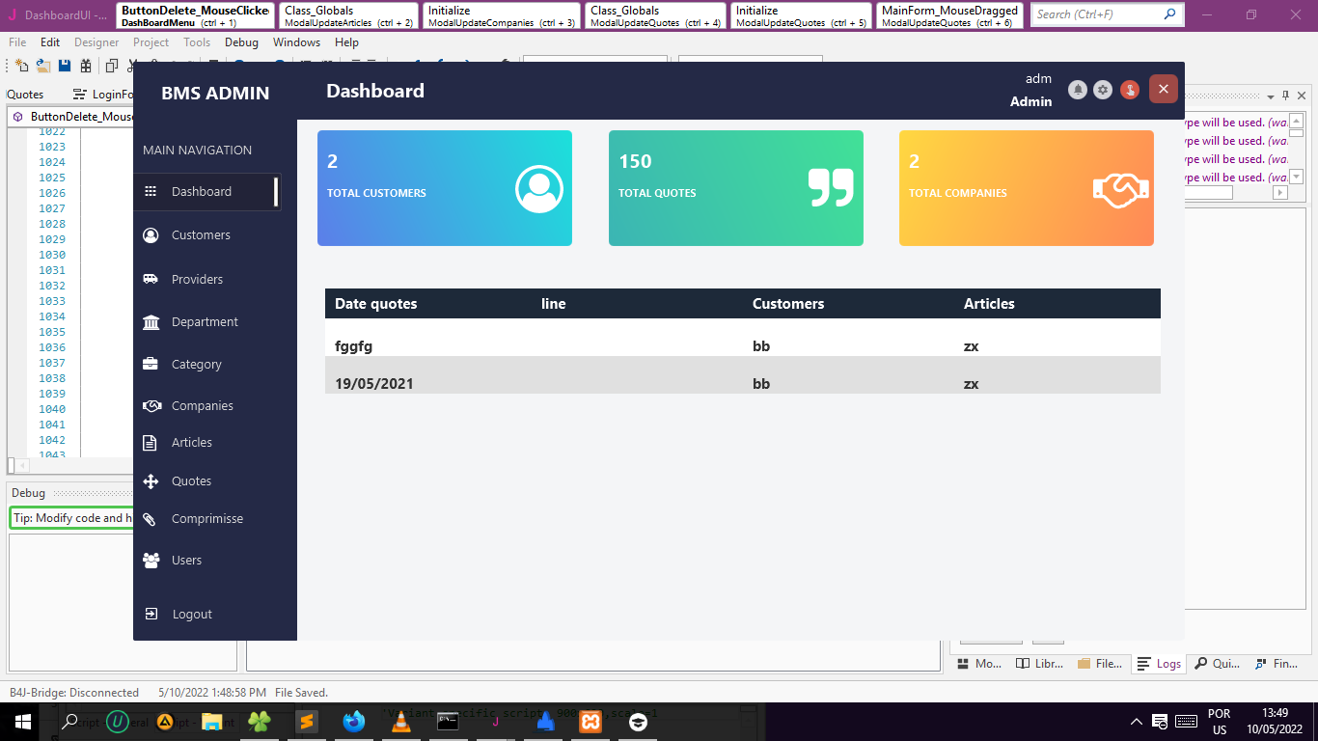Switch to Initialize ModalUpdateCompanies tab
The height and width of the screenshot is (741, 1318).
pyautogui.click(x=502, y=15)
